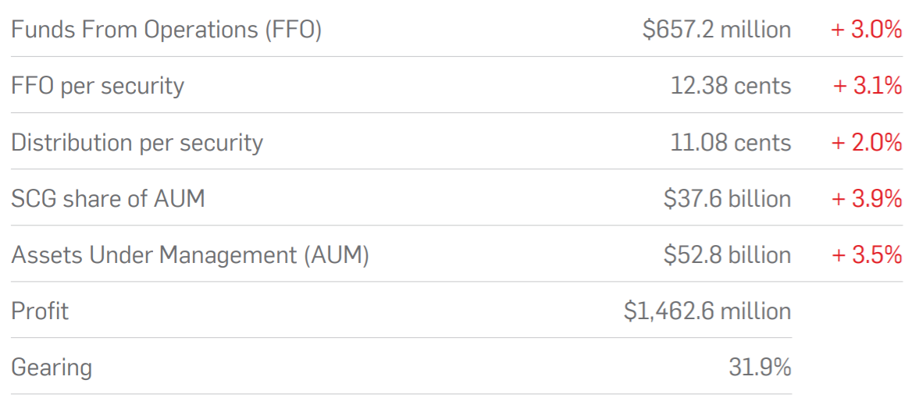Click the Gearing row label

tap(52, 368)
